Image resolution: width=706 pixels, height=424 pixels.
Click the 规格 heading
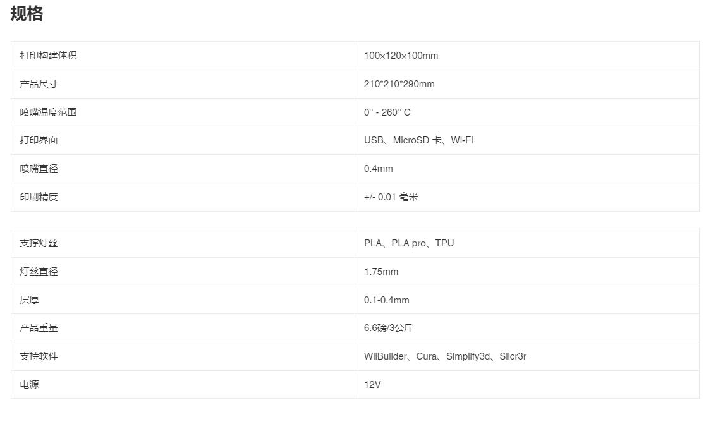coord(27,14)
